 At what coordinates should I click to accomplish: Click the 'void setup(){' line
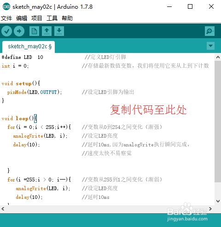pos(21,83)
